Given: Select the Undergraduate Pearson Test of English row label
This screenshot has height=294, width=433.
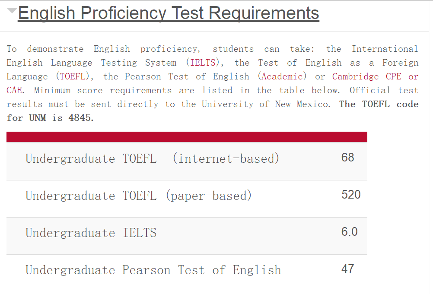Looking at the screenshot, I should pos(153,270).
